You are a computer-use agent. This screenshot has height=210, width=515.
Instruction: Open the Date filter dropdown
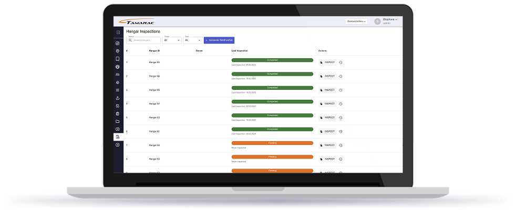[192, 40]
